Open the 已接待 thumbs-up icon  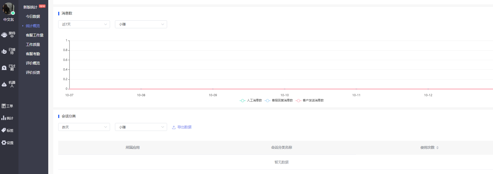coord(4,51)
